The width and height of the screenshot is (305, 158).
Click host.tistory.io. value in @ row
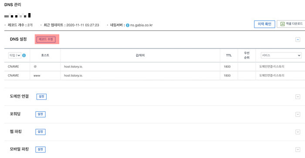click(74, 67)
